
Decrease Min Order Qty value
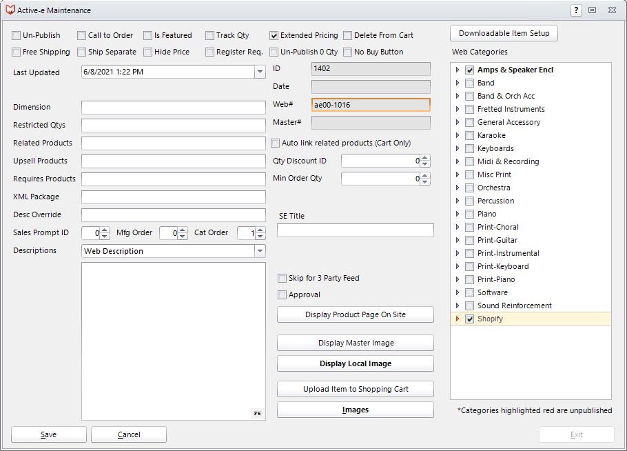[x=426, y=182]
